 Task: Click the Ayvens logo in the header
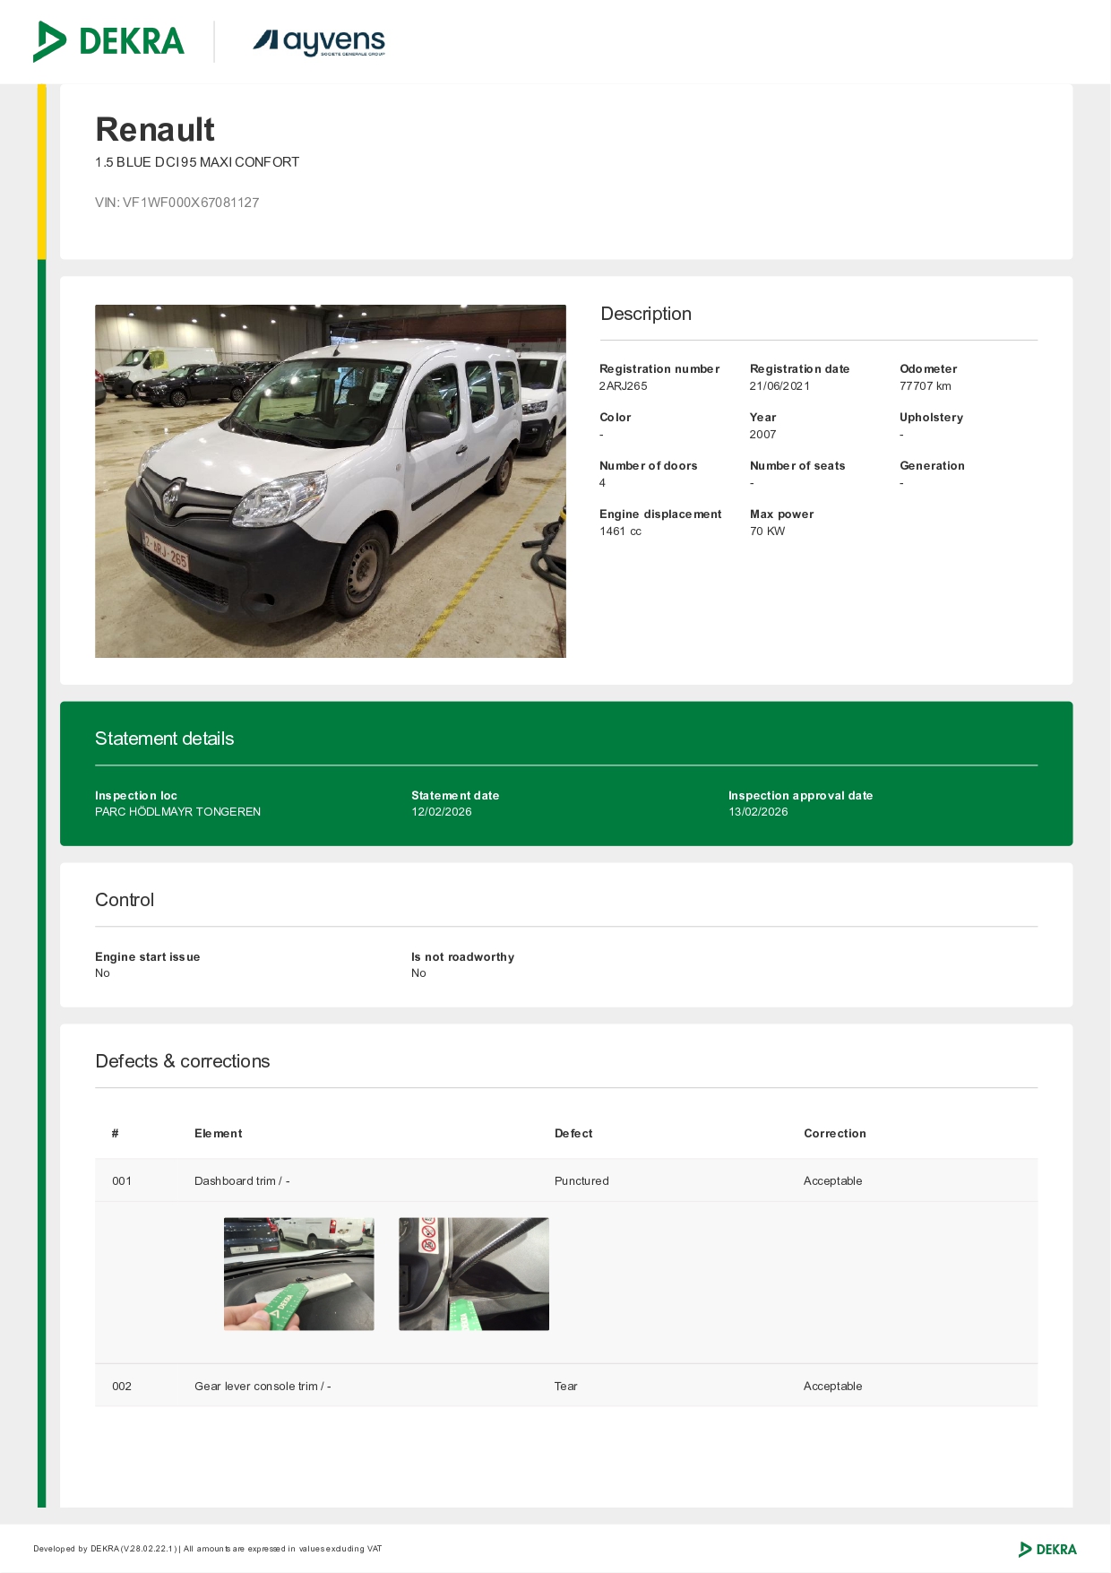pyautogui.click(x=319, y=41)
